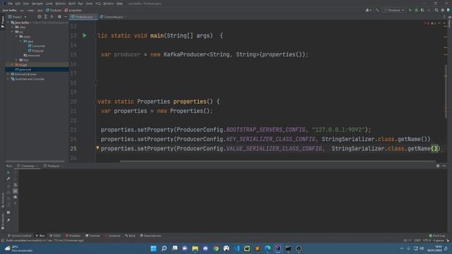Screen dimensions: 452x254
Task: Expand test folder in project tree
Action: point(17,60)
